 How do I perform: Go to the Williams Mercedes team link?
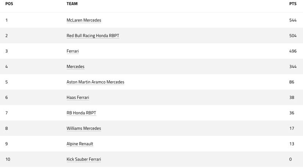point(84,129)
